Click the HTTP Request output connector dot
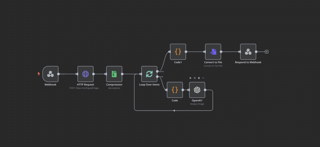This screenshot has height=147, width=320. (93, 74)
